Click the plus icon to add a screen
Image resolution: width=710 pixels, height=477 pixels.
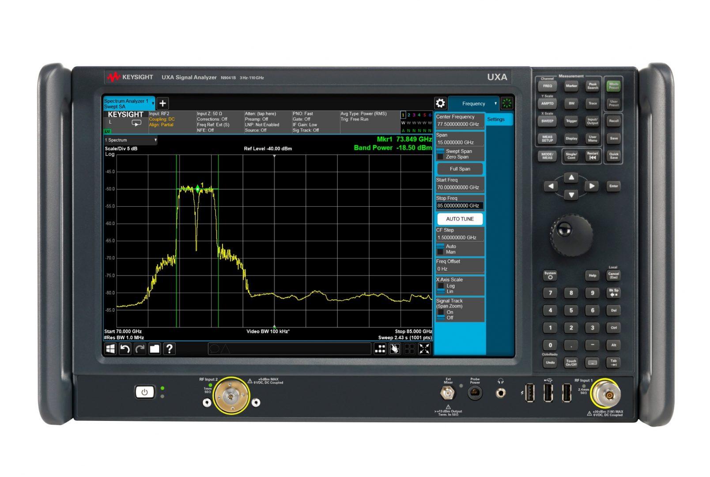(x=162, y=103)
